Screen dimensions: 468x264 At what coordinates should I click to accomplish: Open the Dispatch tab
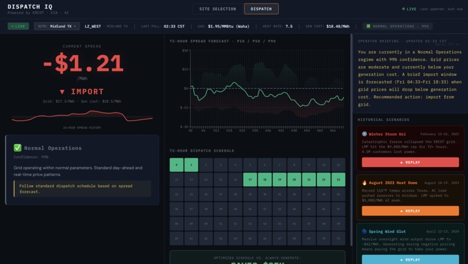click(261, 9)
